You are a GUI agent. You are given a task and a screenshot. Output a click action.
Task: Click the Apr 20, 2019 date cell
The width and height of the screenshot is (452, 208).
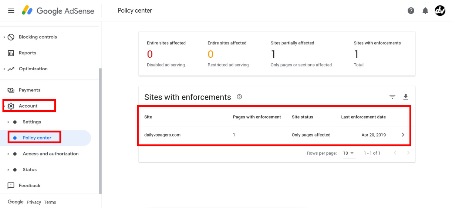[374, 135]
